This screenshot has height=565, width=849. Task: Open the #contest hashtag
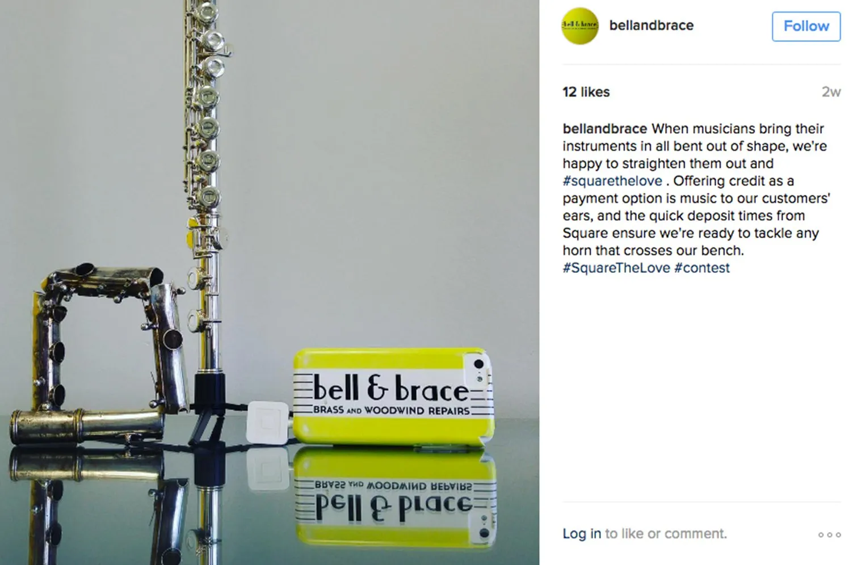click(702, 268)
